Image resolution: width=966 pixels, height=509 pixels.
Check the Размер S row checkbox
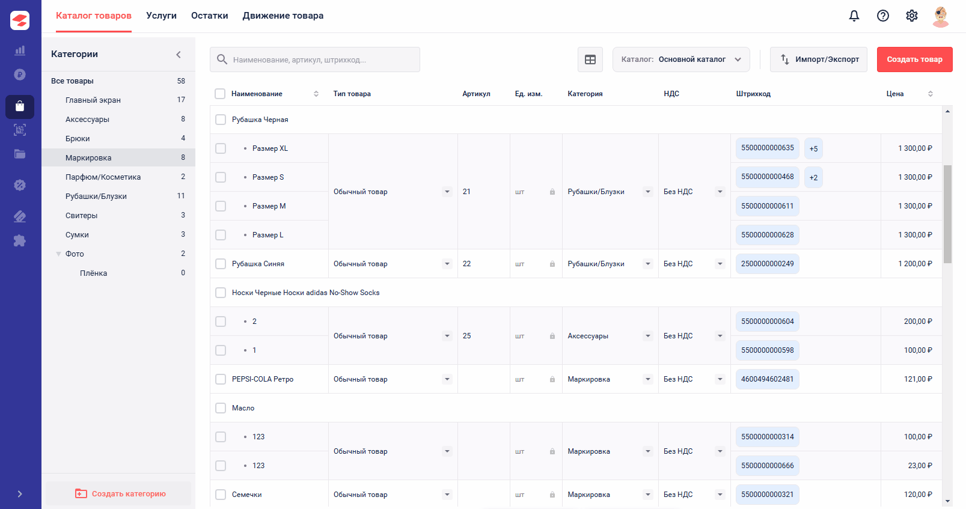pos(221,177)
